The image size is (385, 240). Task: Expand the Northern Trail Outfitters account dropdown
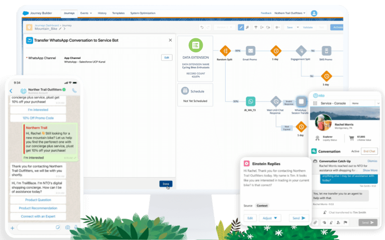point(290,13)
